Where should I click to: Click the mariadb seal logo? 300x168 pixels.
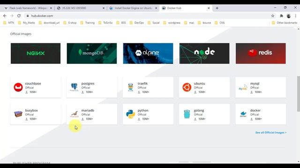74,114
